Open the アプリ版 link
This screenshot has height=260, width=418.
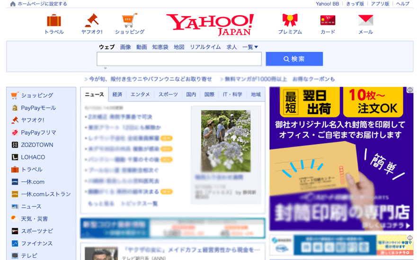[380, 4]
